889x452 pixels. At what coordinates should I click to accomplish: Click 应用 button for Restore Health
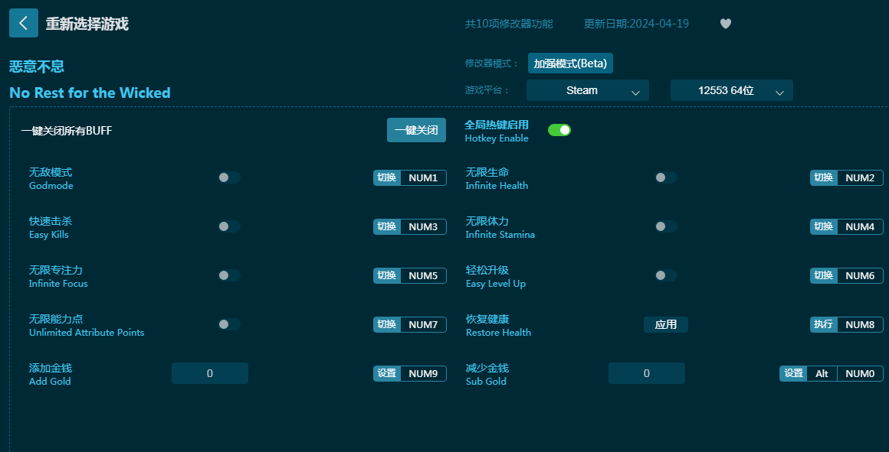[666, 325]
